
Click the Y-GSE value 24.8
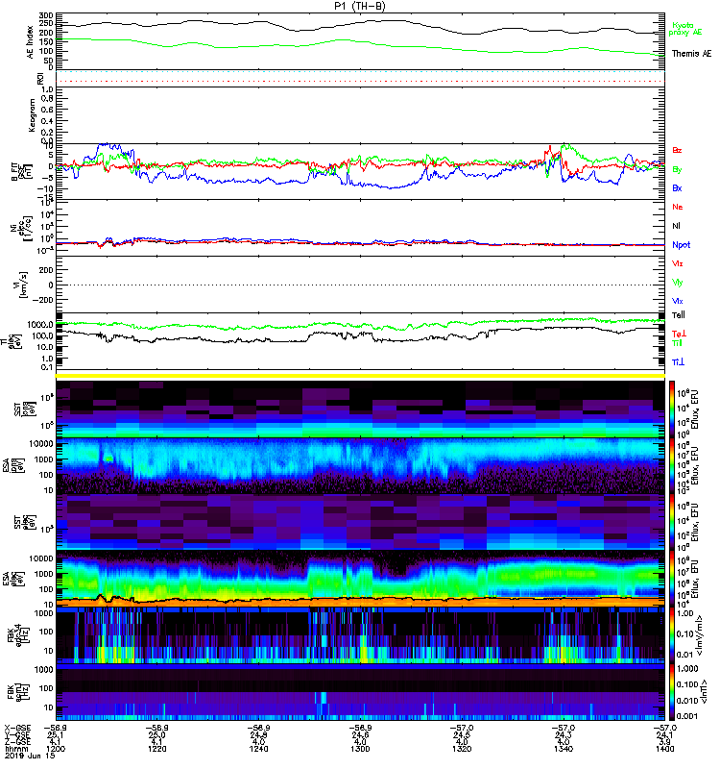coord(258,734)
